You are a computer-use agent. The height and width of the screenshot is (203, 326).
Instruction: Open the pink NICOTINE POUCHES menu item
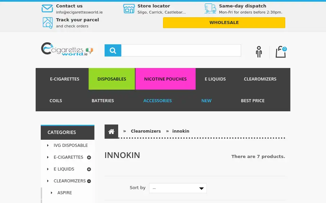[x=165, y=79]
